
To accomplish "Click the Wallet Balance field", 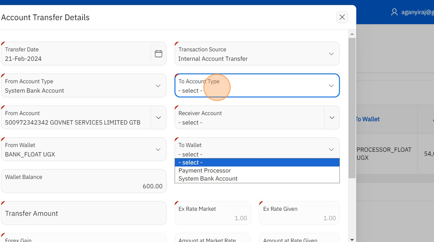I will click(x=84, y=181).
